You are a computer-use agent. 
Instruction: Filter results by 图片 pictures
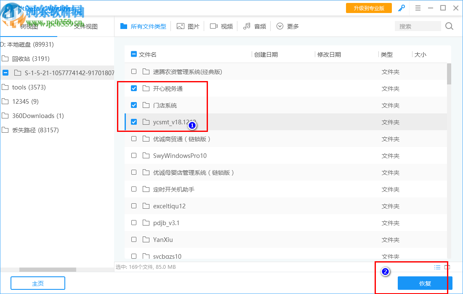click(188, 26)
